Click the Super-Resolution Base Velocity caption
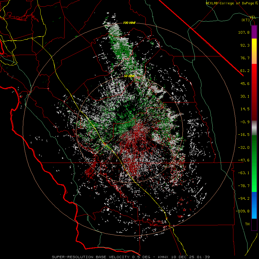259x259 pixels. coord(131,257)
